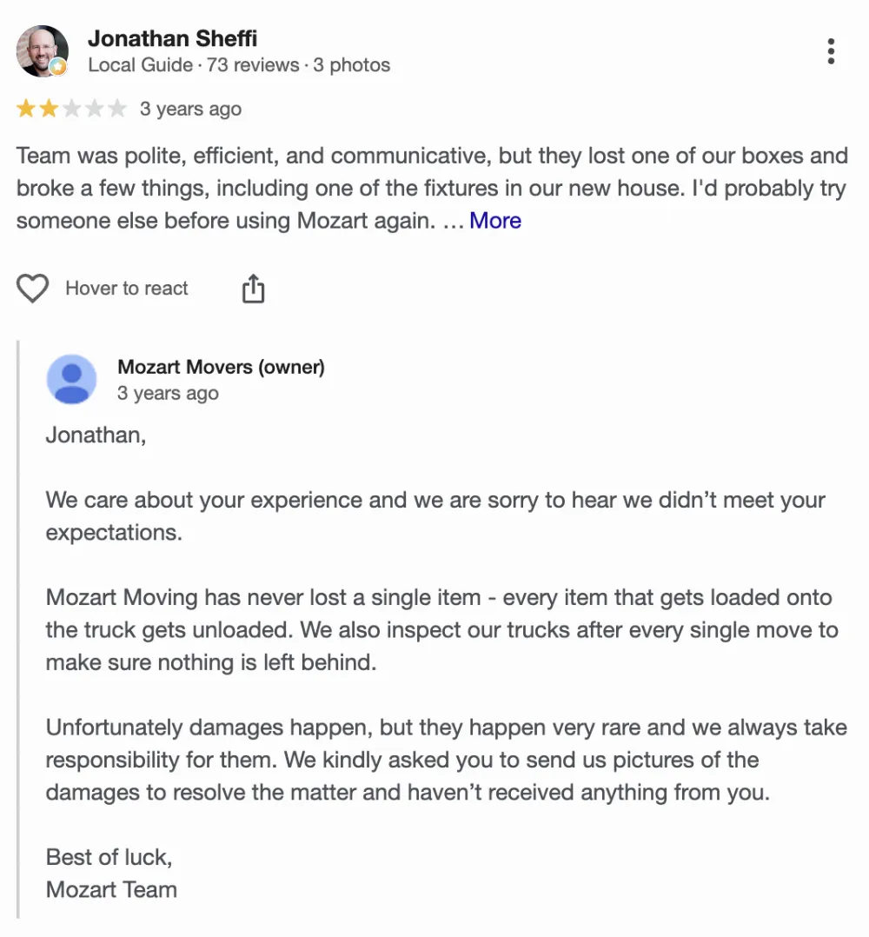Click the Mozart Movers (owner) name

[221, 366]
